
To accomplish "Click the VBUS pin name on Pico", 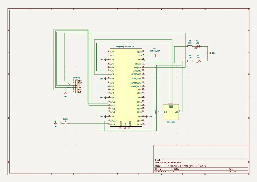I will (x=139, y=52).
